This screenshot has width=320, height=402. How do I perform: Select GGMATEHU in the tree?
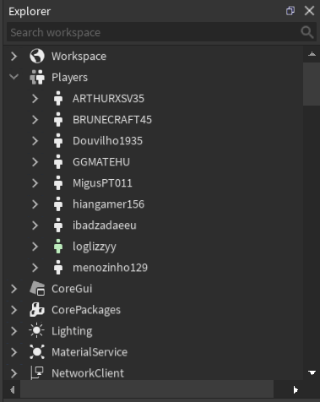101,162
